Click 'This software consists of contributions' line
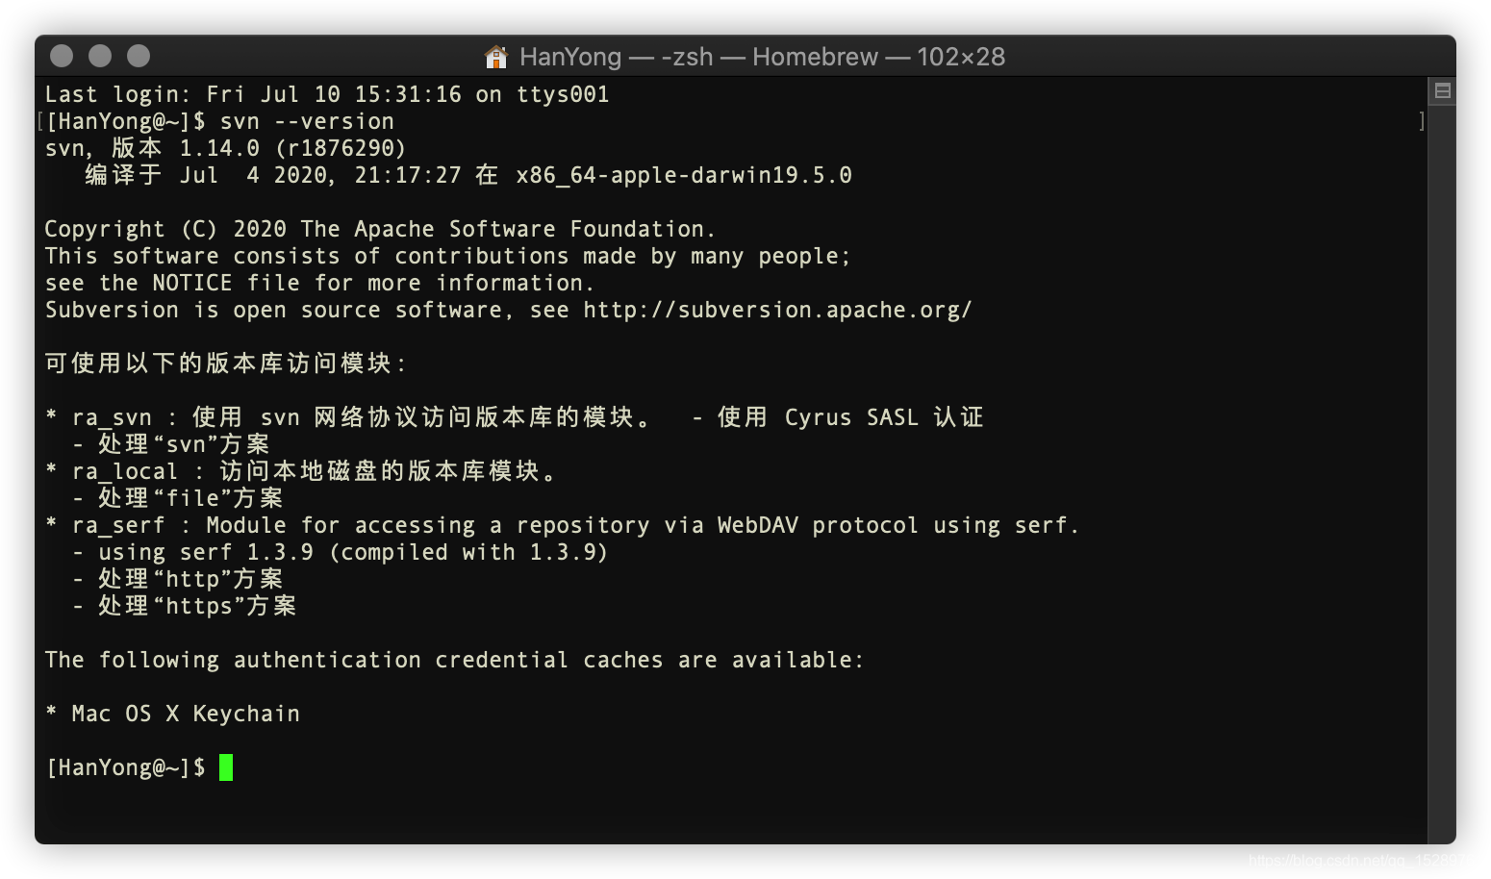The height and width of the screenshot is (879, 1491). (x=448, y=256)
